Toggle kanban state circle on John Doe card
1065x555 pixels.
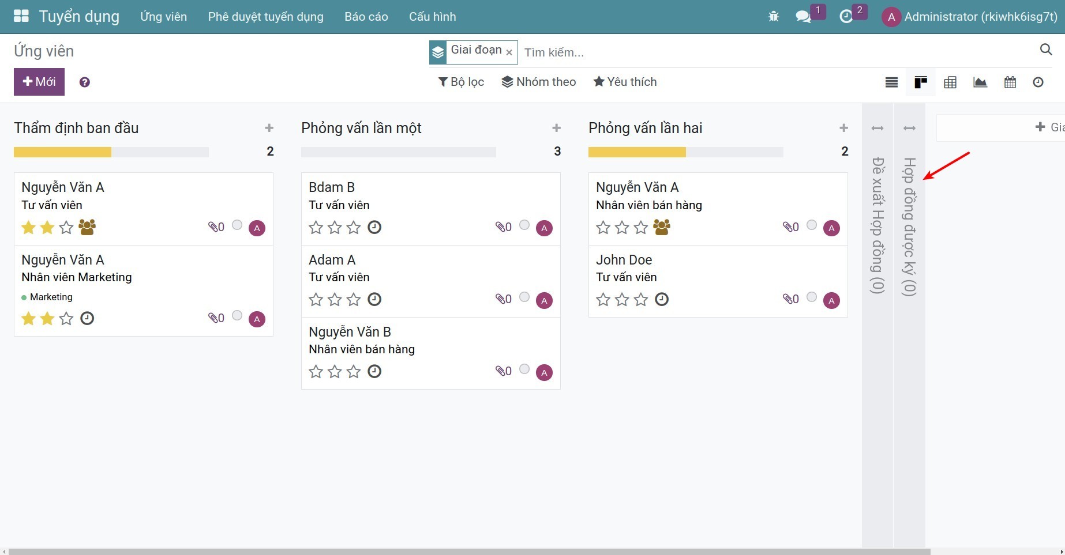[x=811, y=297]
